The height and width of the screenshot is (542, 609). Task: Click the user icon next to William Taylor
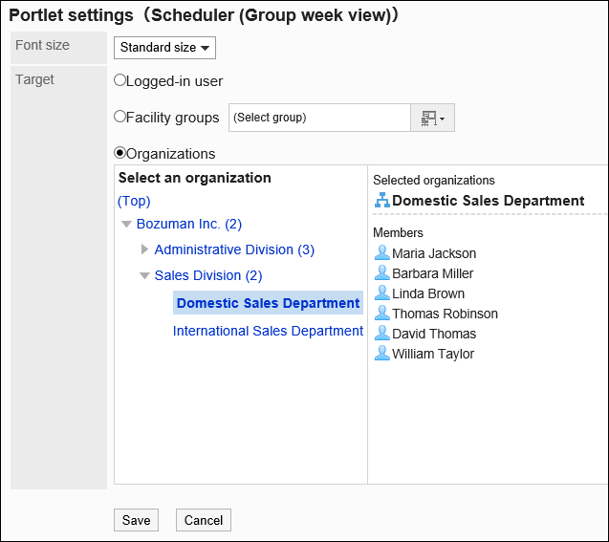click(382, 354)
